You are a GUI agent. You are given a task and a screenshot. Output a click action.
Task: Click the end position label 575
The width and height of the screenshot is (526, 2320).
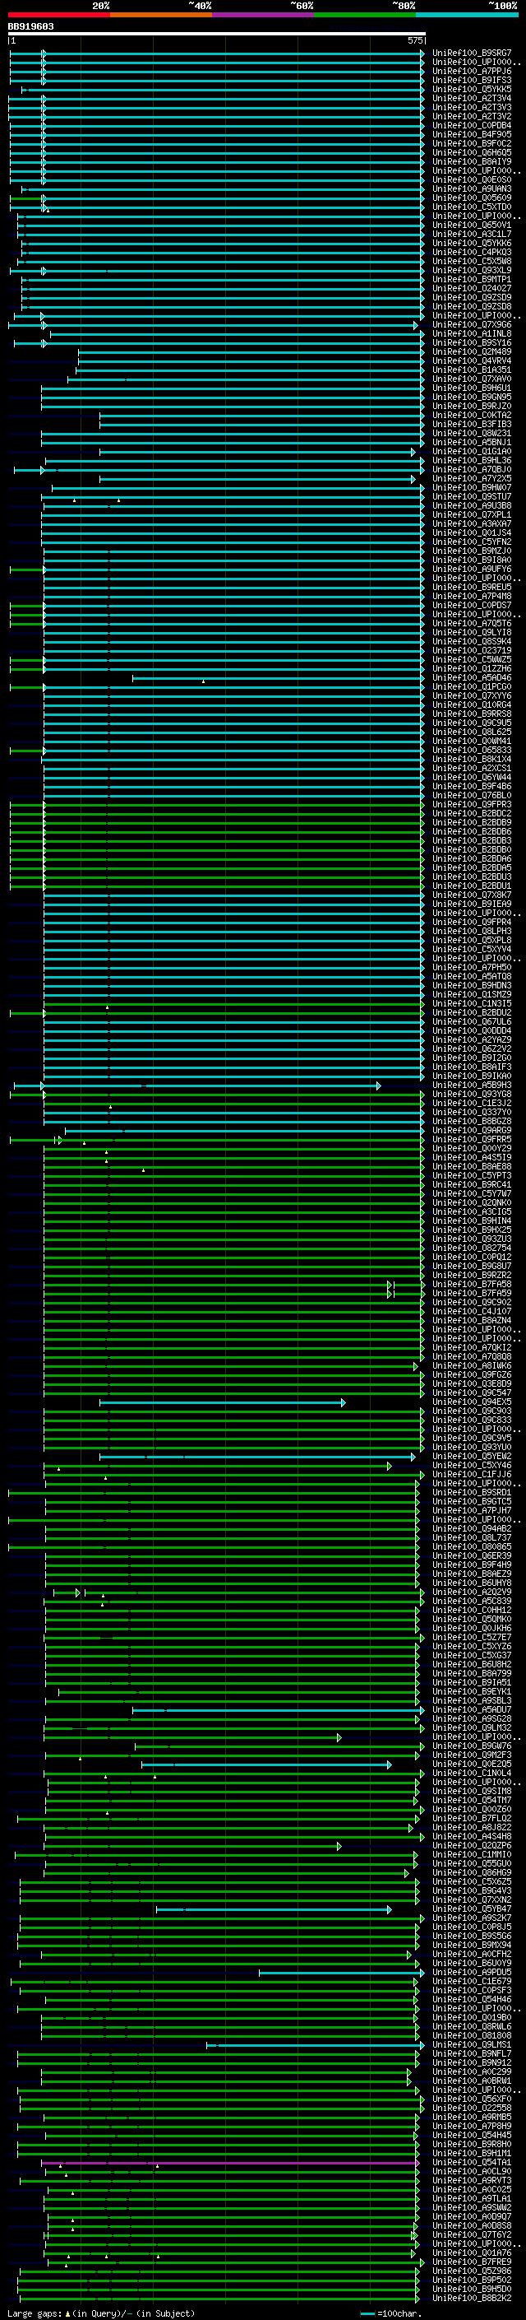click(x=414, y=40)
